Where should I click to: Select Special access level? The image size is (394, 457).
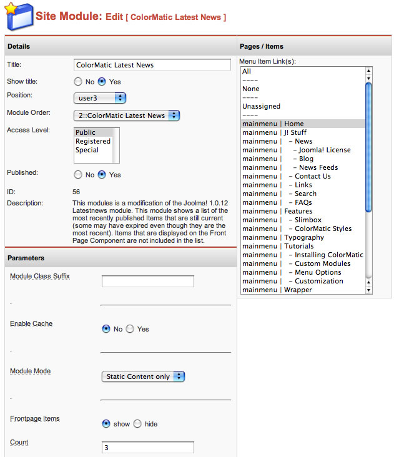tap(87, 150)
